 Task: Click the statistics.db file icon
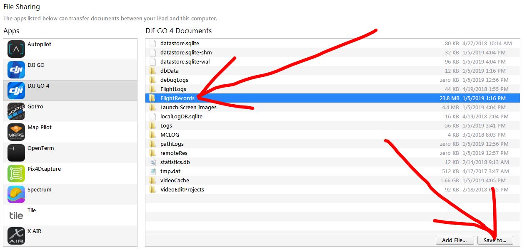pos(152,162)
